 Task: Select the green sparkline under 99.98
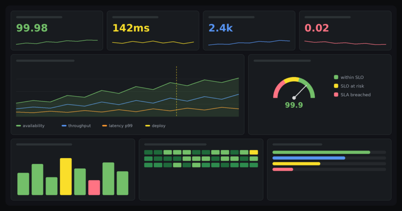[57, 42]
